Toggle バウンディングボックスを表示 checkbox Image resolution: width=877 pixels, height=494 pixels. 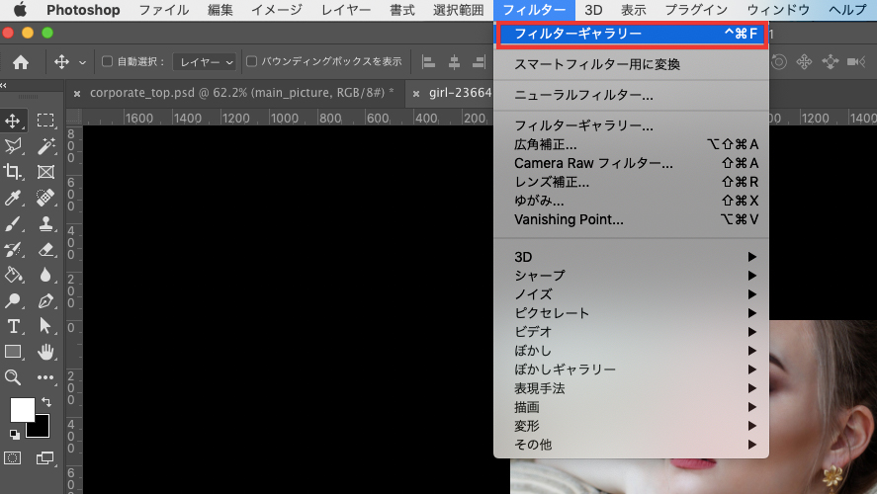[x=252, y=61]
